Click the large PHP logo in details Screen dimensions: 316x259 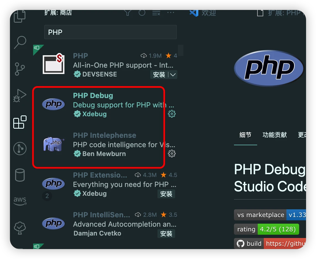coord(269,68)
